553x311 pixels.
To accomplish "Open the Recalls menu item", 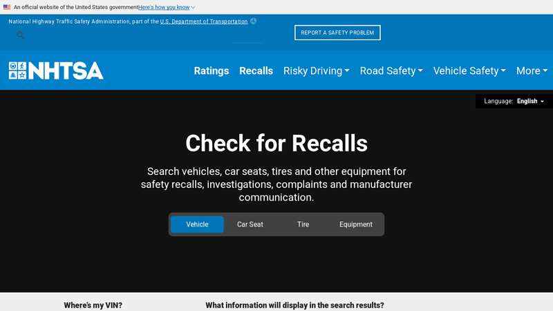I will click(256, 71).
